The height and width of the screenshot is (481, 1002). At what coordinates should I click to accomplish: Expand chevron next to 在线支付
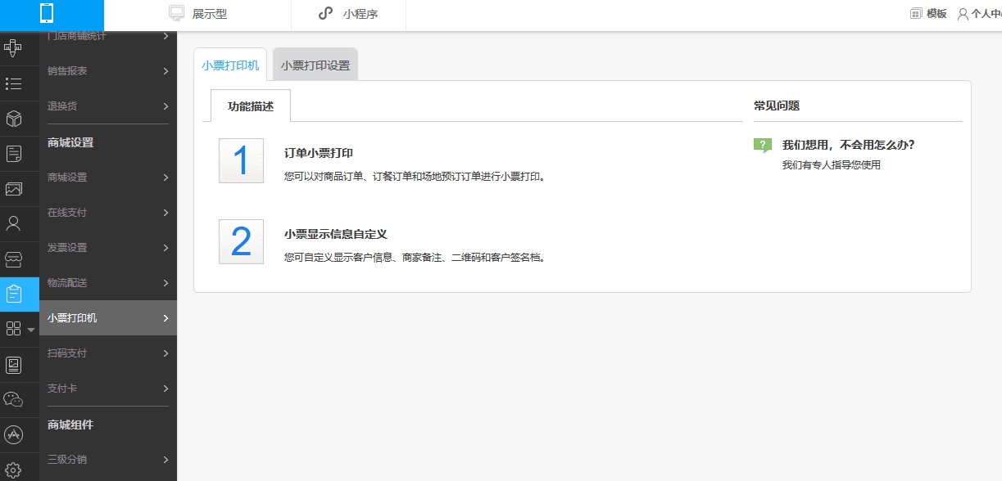point(165,213)
